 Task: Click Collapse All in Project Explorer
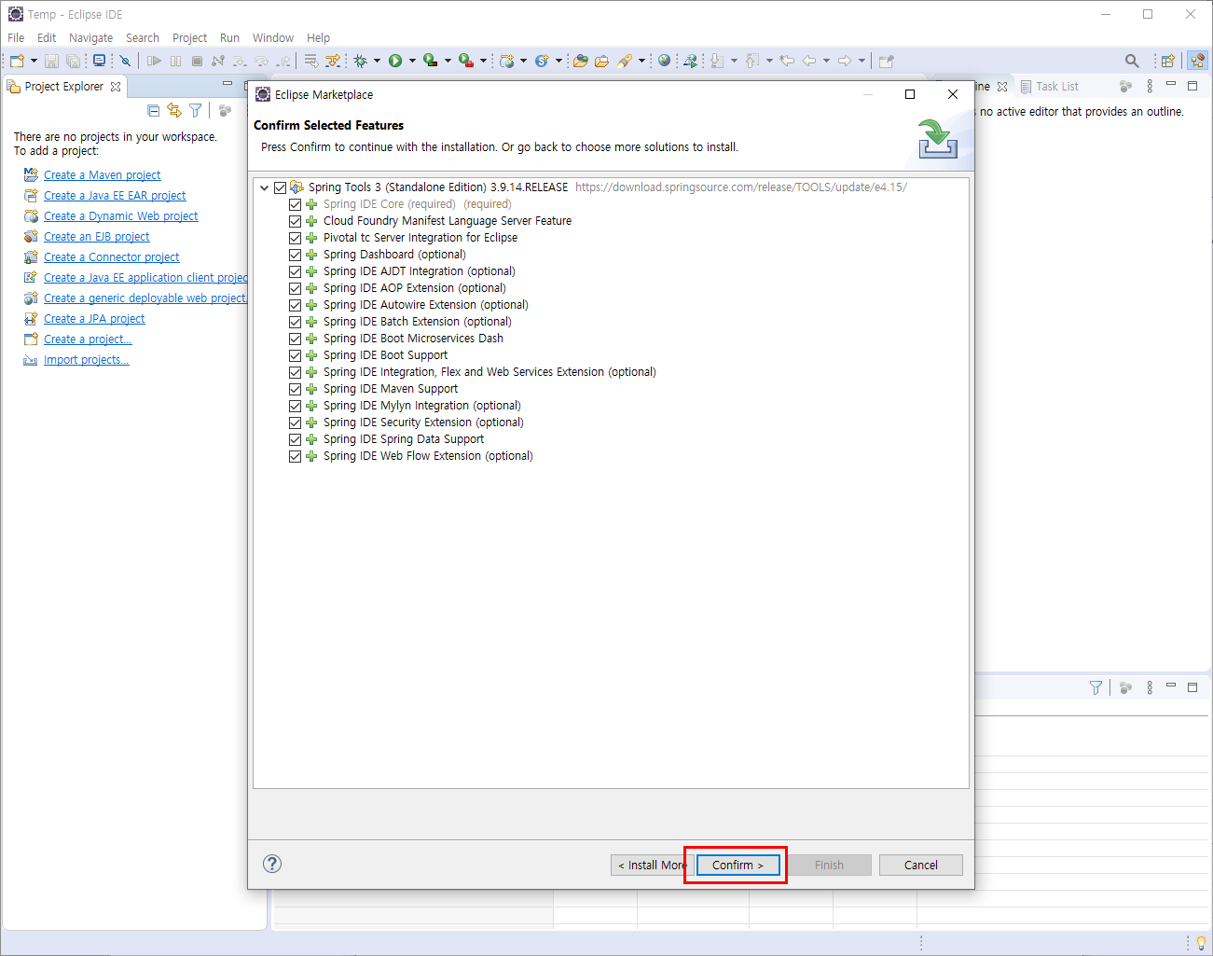pos(154,110)
